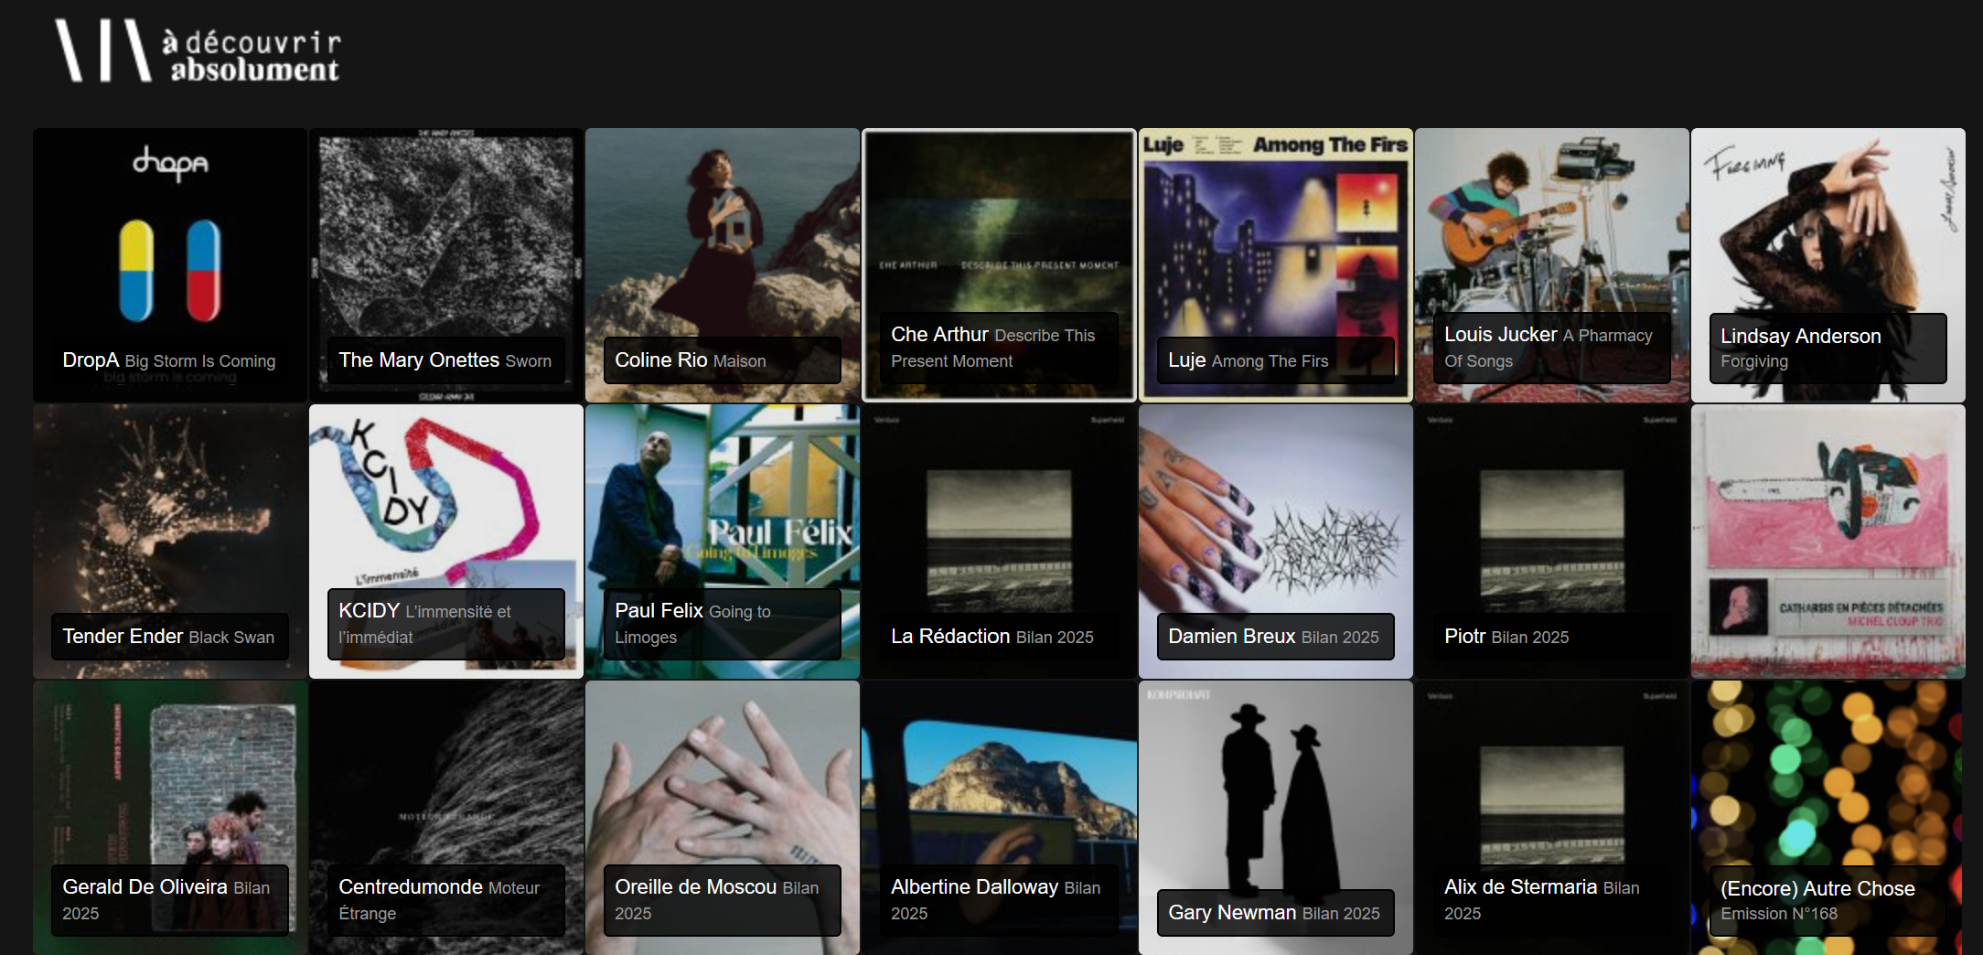Open Piotr Bilan 2025 article
Screen dimensions: 1983x955
click(1552, 541)
